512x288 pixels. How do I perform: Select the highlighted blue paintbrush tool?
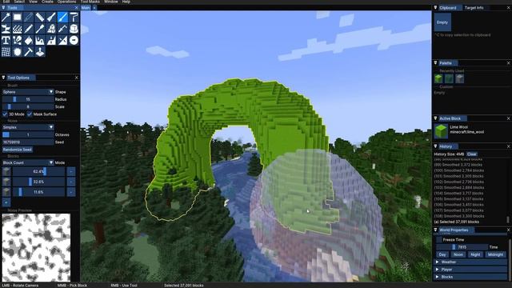[62, 17]
